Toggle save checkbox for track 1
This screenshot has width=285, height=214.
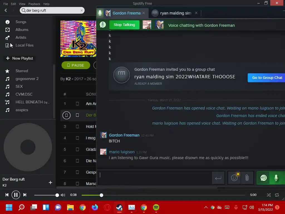tap(77, 104)
